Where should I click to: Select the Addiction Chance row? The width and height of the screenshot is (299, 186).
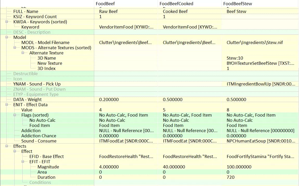click(x=39, y=136)
